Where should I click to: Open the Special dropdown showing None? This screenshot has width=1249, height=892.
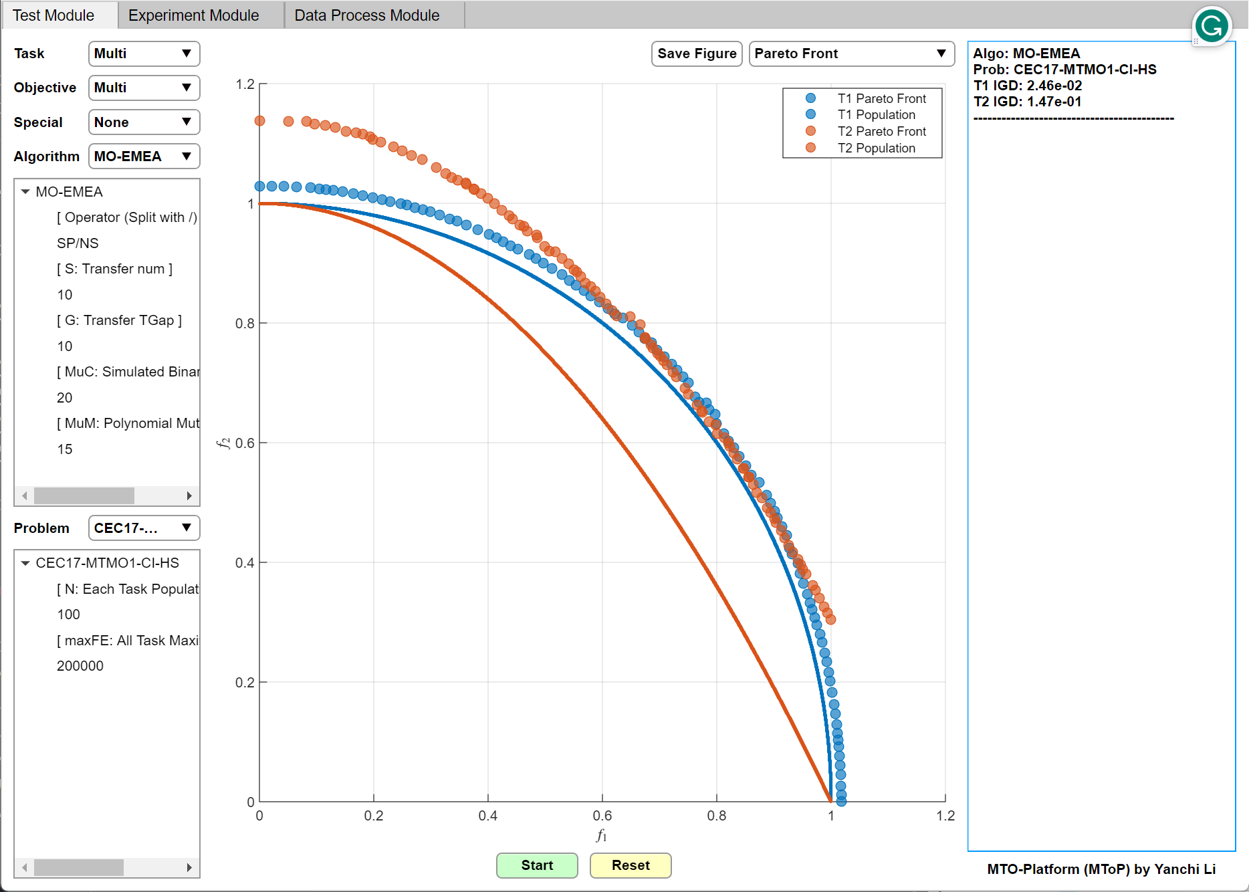point(144,122)
